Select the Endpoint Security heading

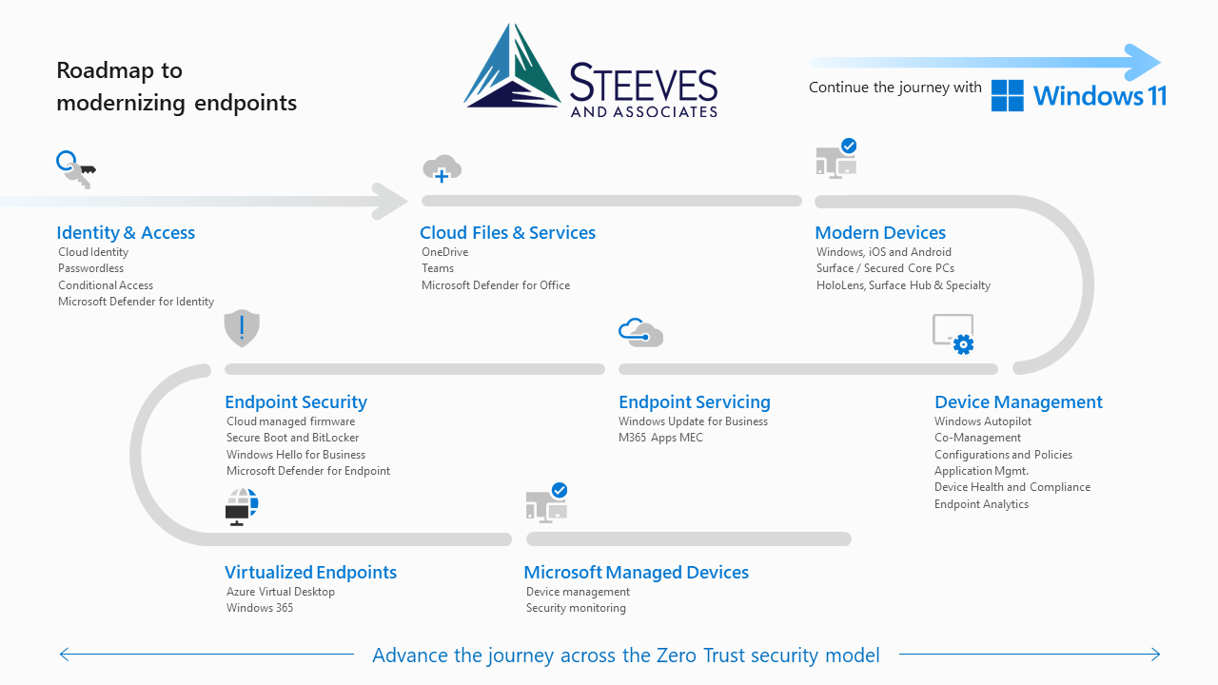coord(296,402)
